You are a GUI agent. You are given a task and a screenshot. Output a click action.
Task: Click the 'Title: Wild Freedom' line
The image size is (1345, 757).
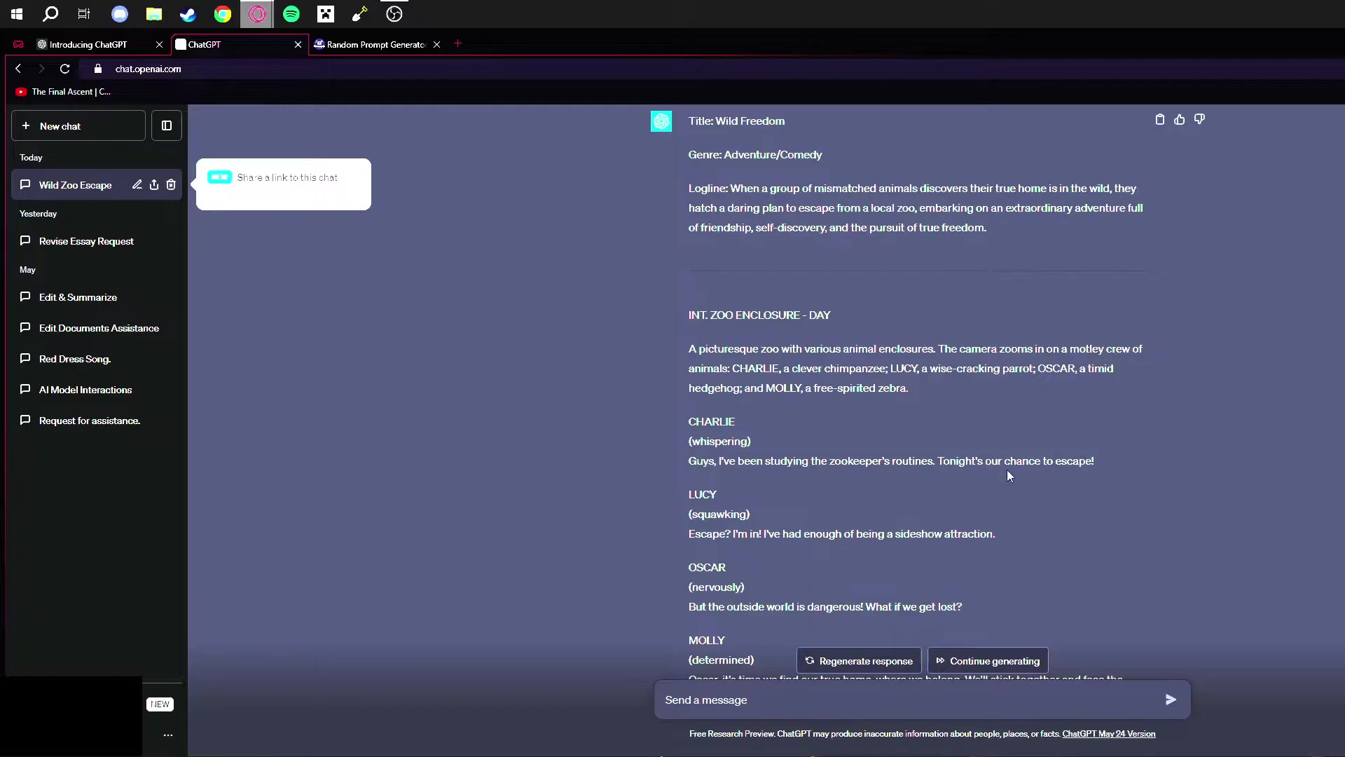(736, 121)
